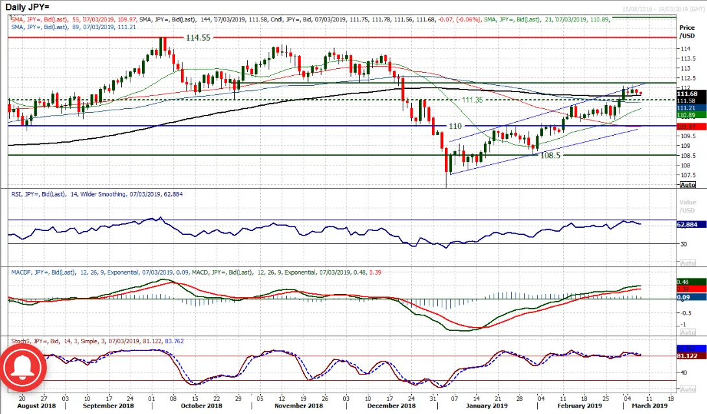This screenshot has width=707, height=414.
Task: Click the blue 111.21 SMA price tag
Action: click(x=691, y=108)
